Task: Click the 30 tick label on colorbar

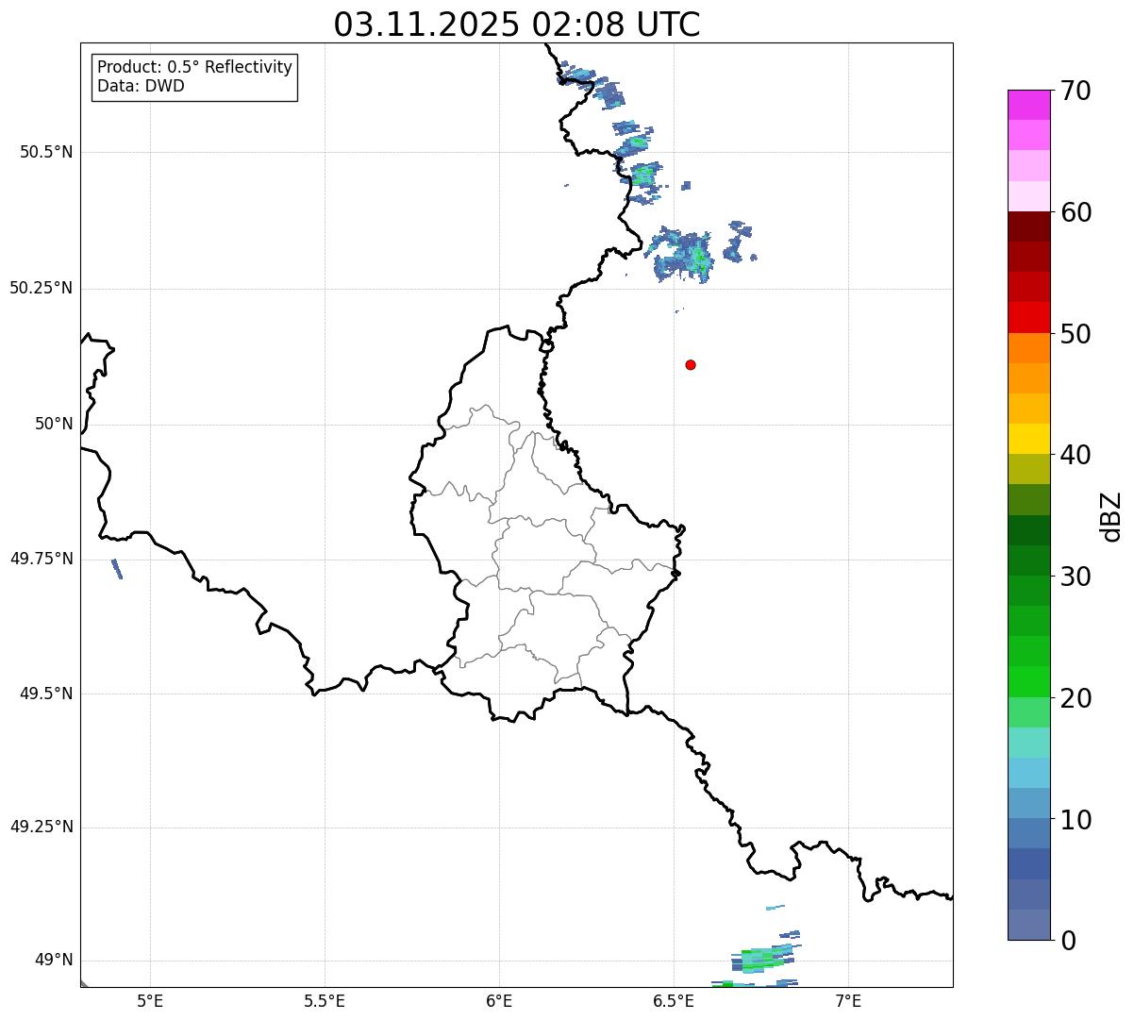Action: coord(1076,577)
